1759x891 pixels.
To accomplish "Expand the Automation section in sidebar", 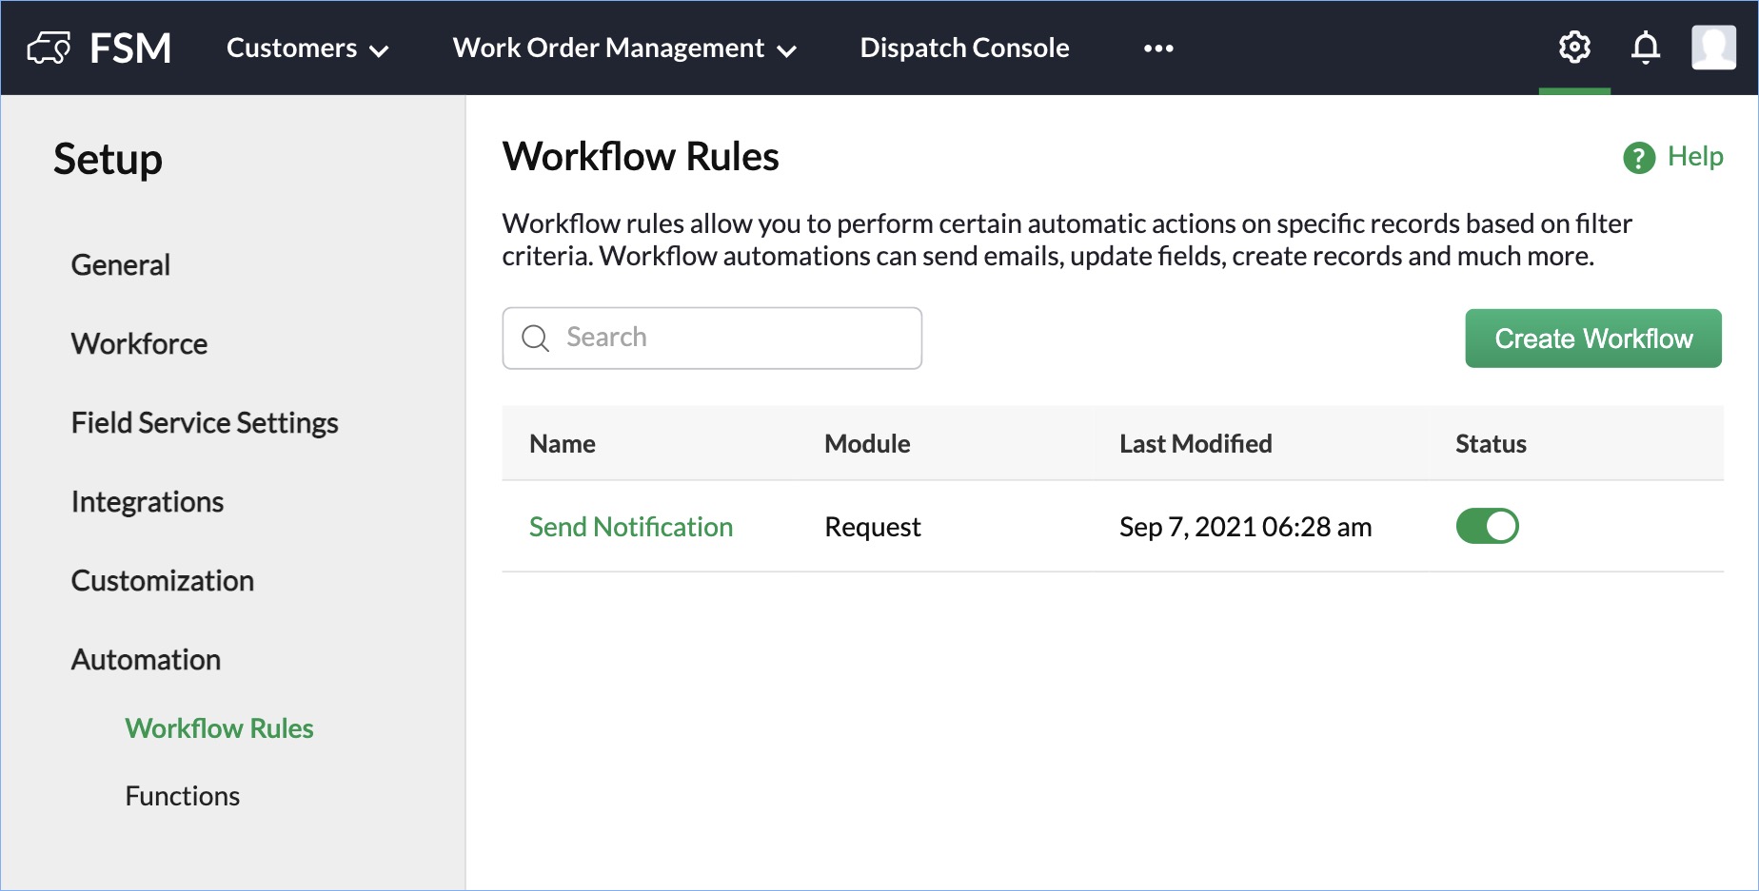I will (146, 660).
